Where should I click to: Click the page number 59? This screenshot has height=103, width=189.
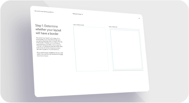(x=139, y=18)
